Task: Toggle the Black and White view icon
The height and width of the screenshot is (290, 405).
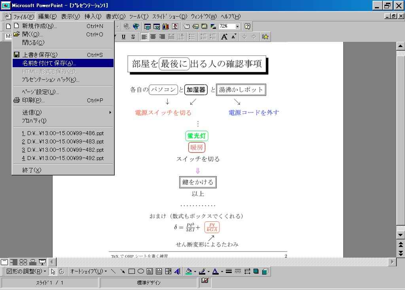Action: coord(213,26)
